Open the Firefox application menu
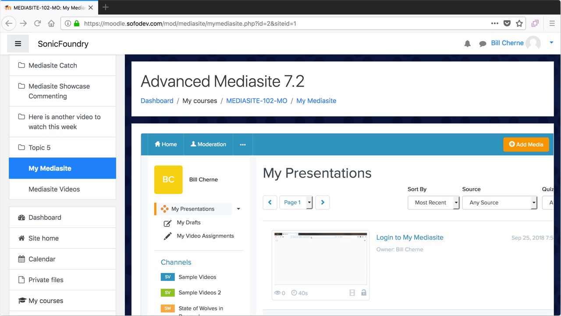This screenshot has height=316, width=561. [x=552, y=23]
